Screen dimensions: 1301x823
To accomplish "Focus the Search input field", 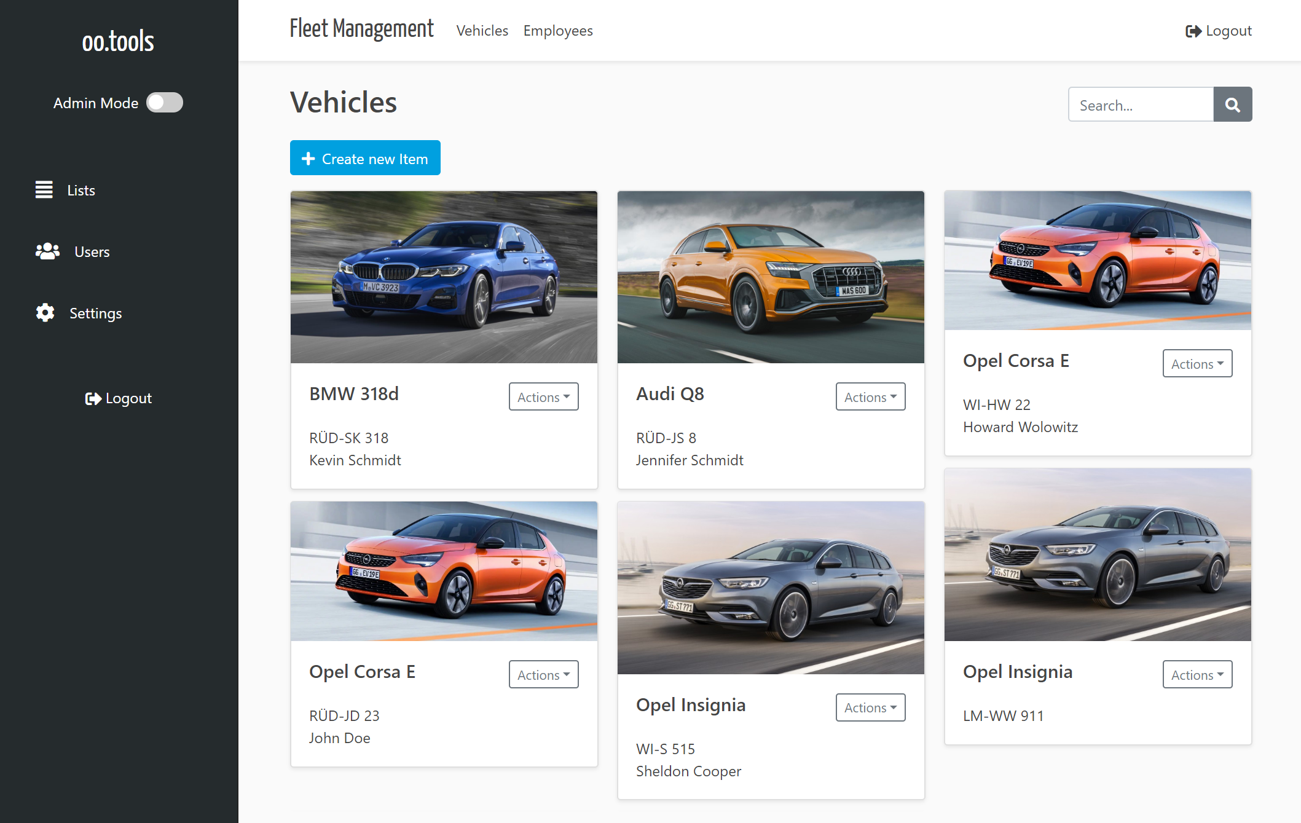I will point(1140,104).
